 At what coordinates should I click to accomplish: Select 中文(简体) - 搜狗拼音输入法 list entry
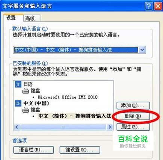point(75,116)
